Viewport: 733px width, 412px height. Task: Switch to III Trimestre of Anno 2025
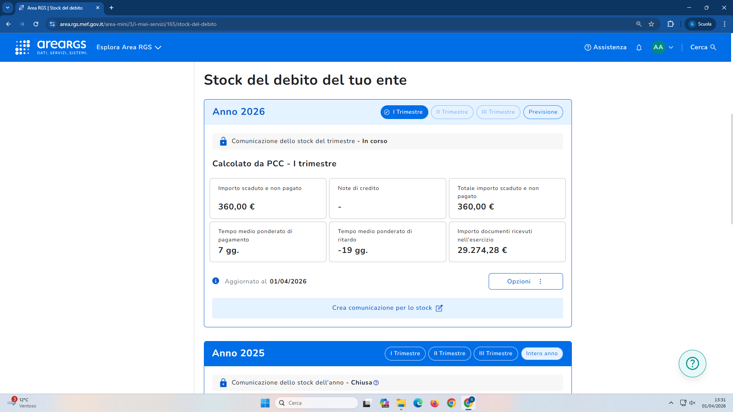(x=495, y=354)
